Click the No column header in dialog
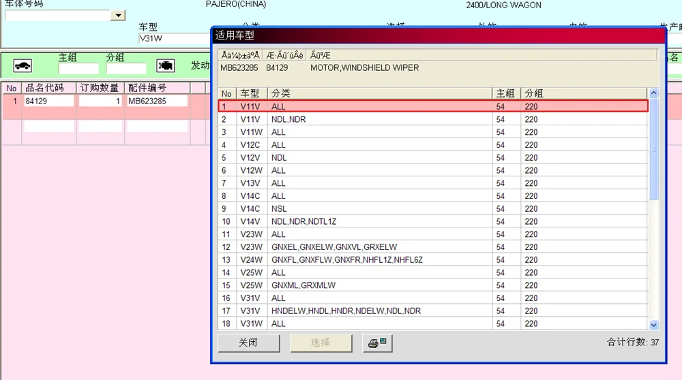 coord(227,93)
